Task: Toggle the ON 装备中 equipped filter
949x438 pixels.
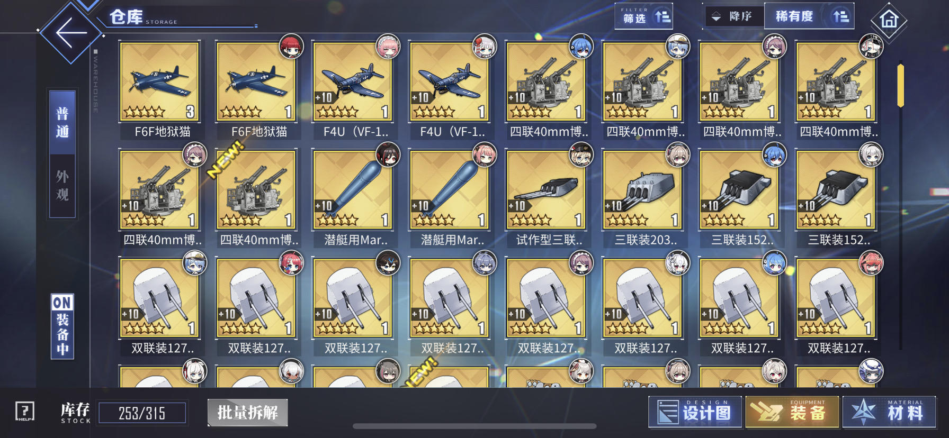Action: click(62, 326)
